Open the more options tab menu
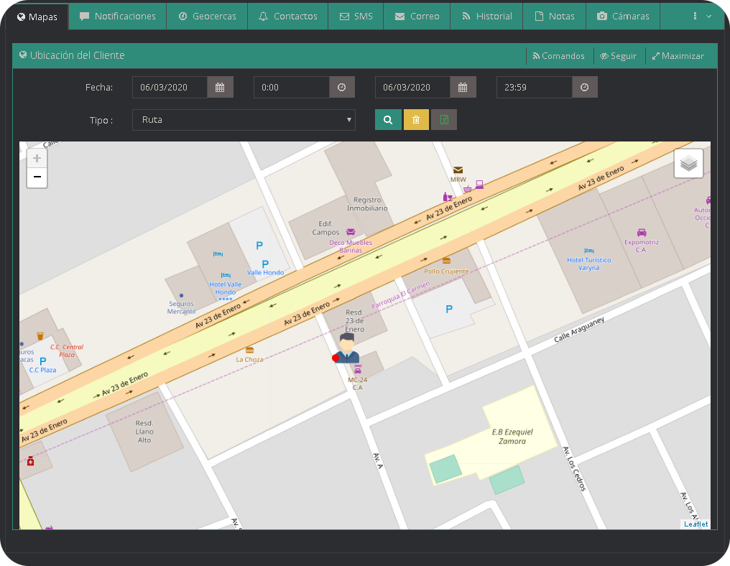730x566 pixels. coord(701,17)
